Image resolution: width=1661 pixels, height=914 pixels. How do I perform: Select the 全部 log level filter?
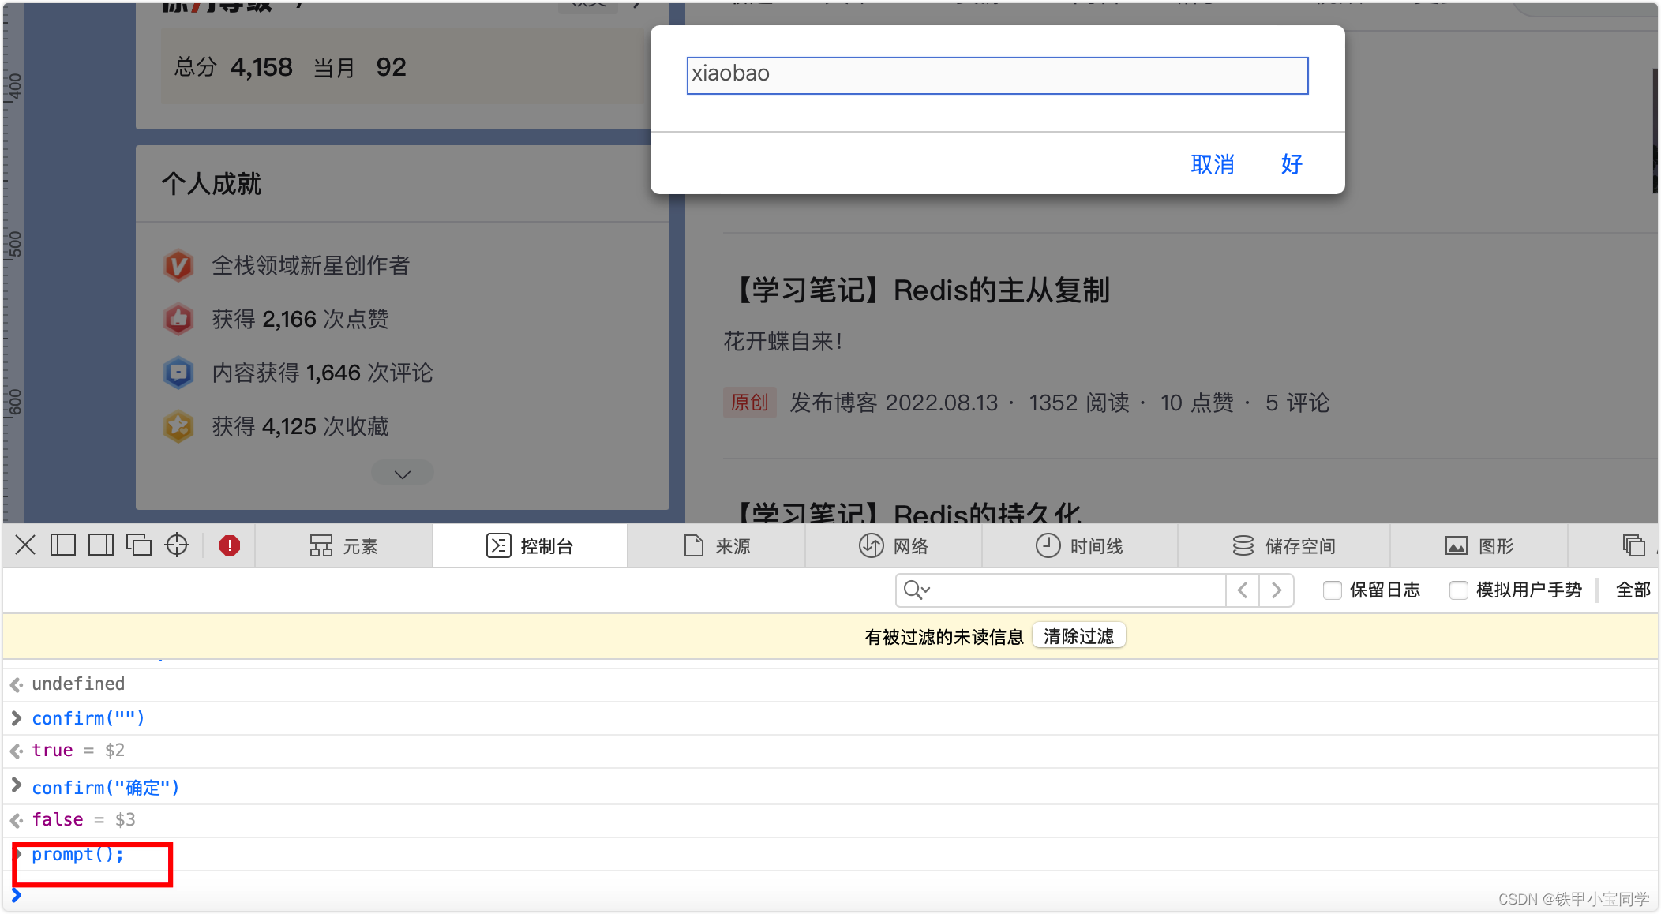(1633, 590)
